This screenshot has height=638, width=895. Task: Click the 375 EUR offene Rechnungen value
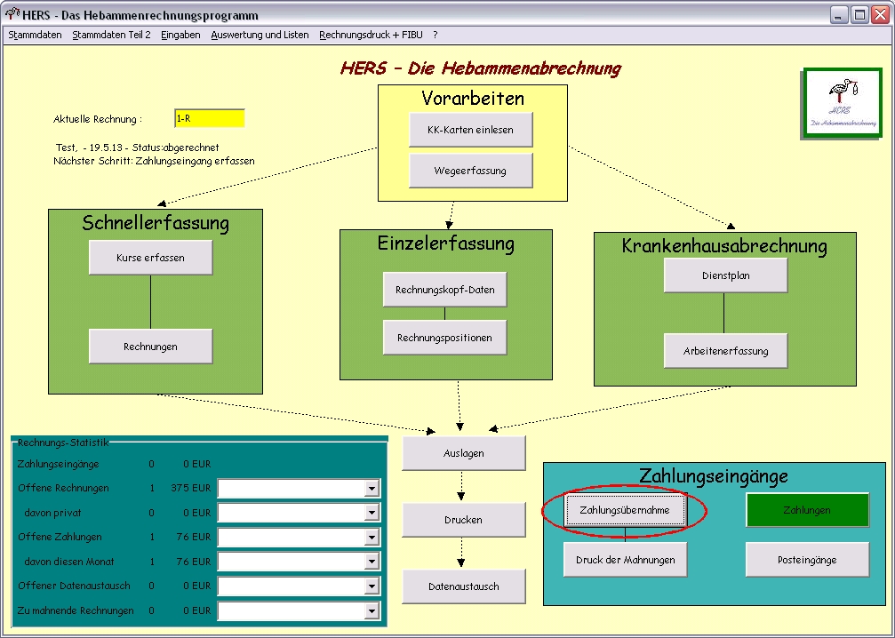click(191, 488)
